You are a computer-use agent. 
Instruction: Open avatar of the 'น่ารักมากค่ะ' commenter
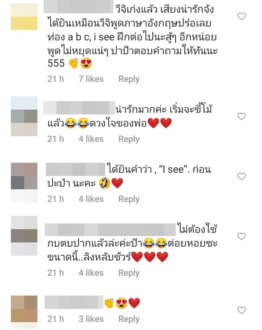click(x=24, y=116)
